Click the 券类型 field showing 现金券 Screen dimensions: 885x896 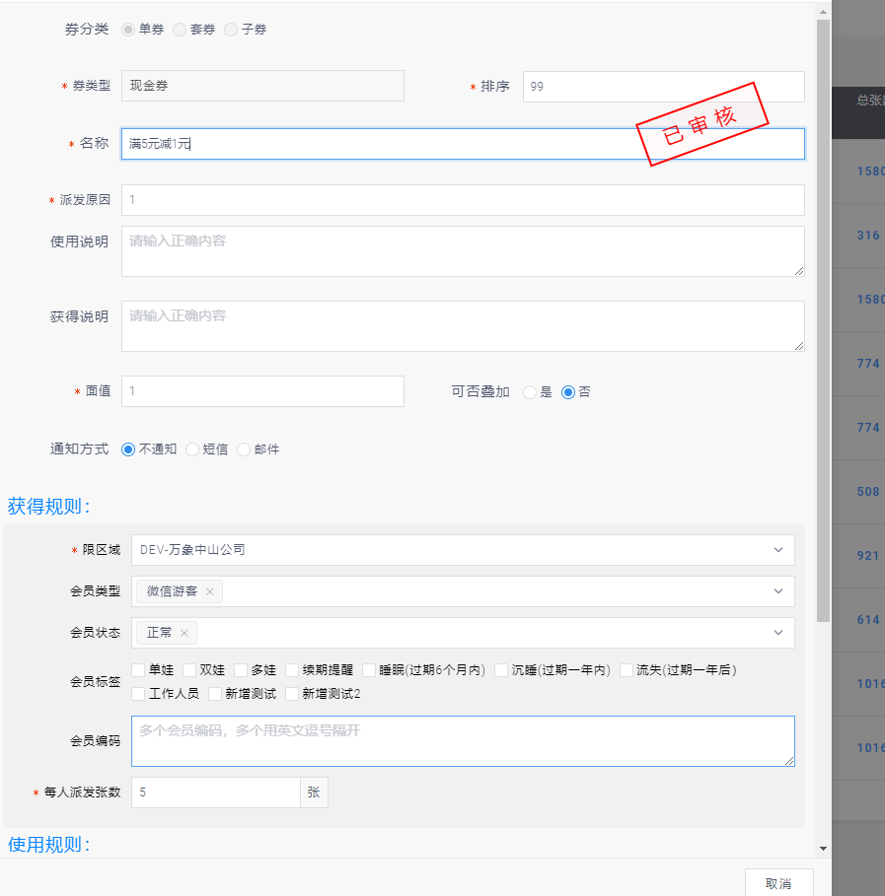pyautogui.click(x=262, y=86)
